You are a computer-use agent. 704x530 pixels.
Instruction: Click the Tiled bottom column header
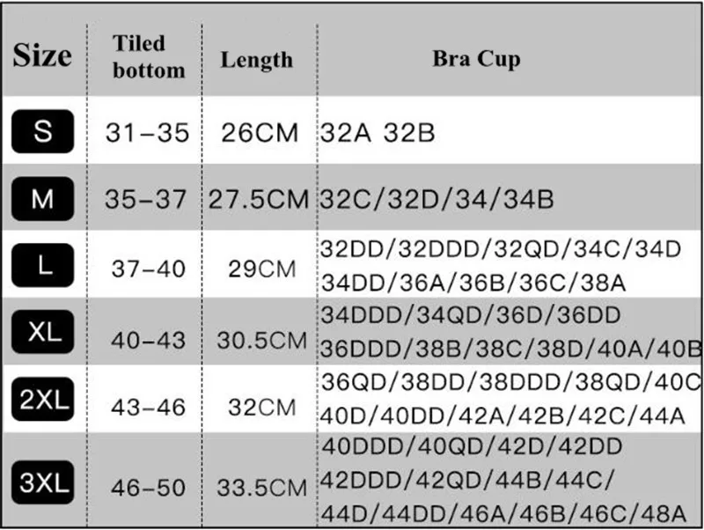(x=149, y=57)
